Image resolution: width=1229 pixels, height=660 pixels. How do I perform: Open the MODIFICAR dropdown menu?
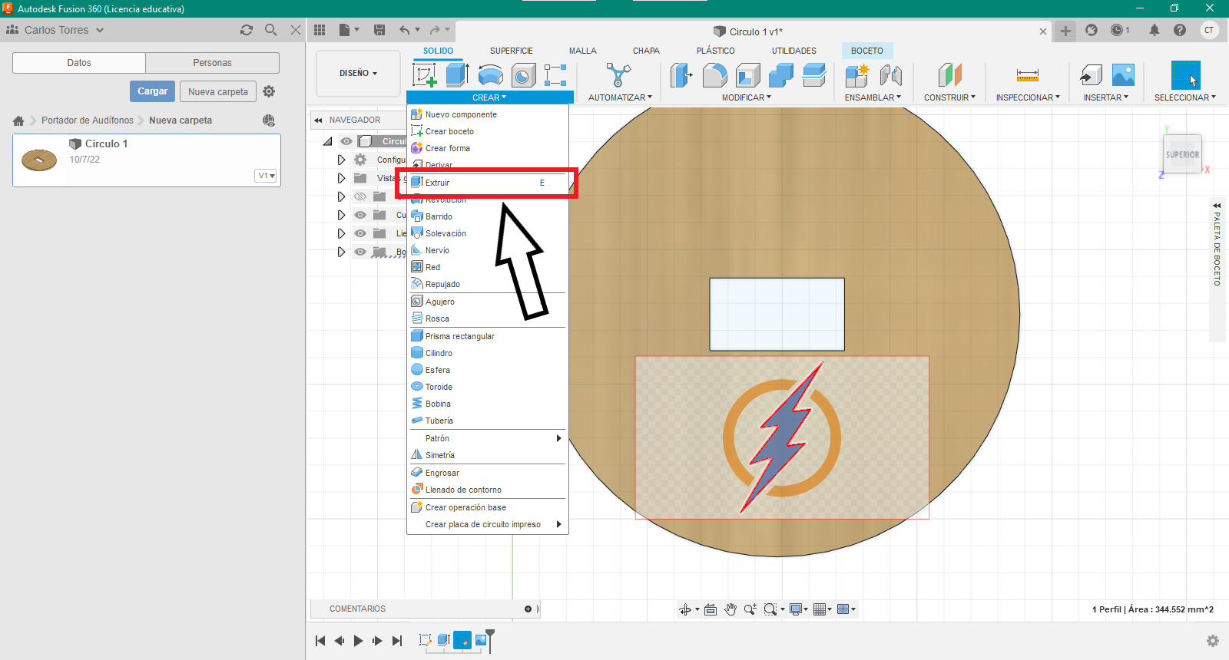[x=746, y=97]
